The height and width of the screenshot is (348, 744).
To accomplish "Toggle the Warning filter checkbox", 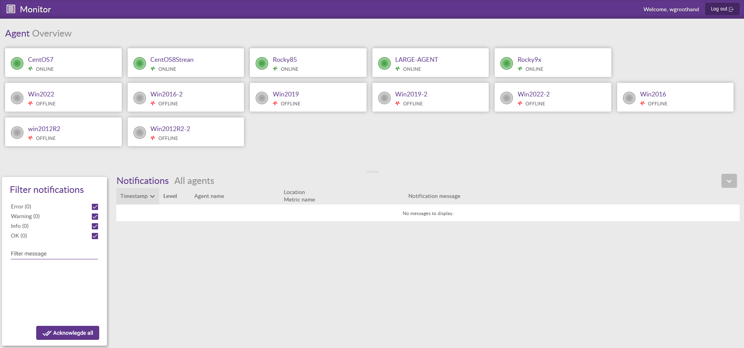I will point(95,217).
